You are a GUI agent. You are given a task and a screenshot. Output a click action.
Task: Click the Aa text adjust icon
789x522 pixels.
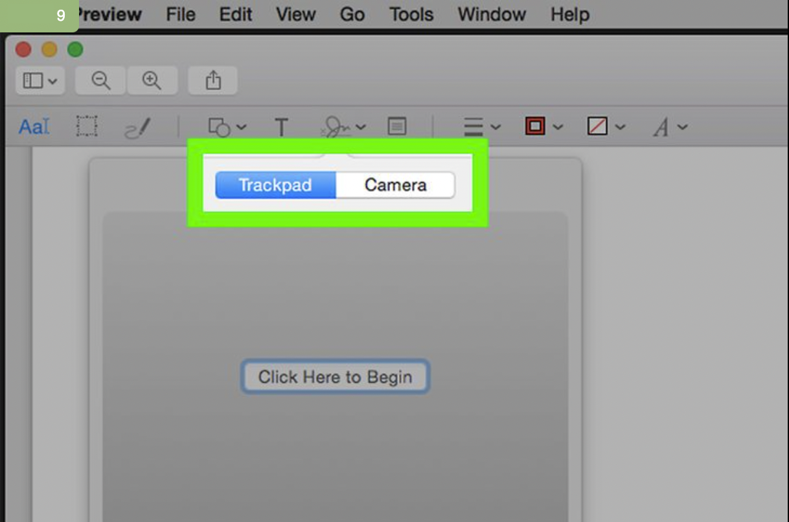coord(31,126)
